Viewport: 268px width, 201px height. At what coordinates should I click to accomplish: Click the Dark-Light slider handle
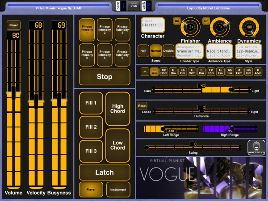231,90
